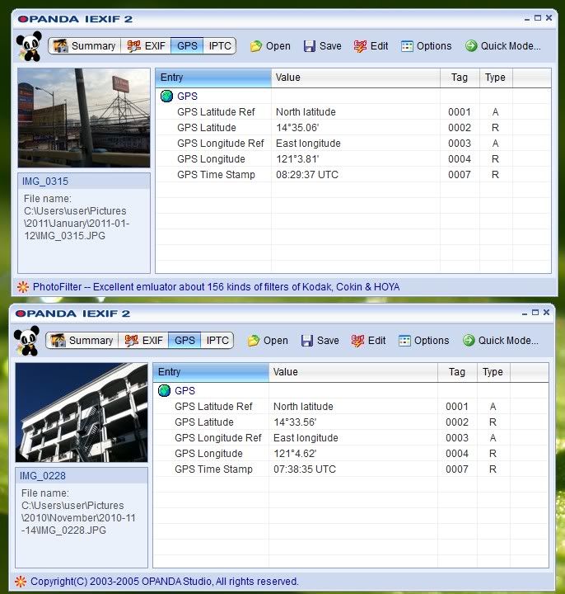
Task: Select latitude value 14°33.56'
Action: (295, 422)
